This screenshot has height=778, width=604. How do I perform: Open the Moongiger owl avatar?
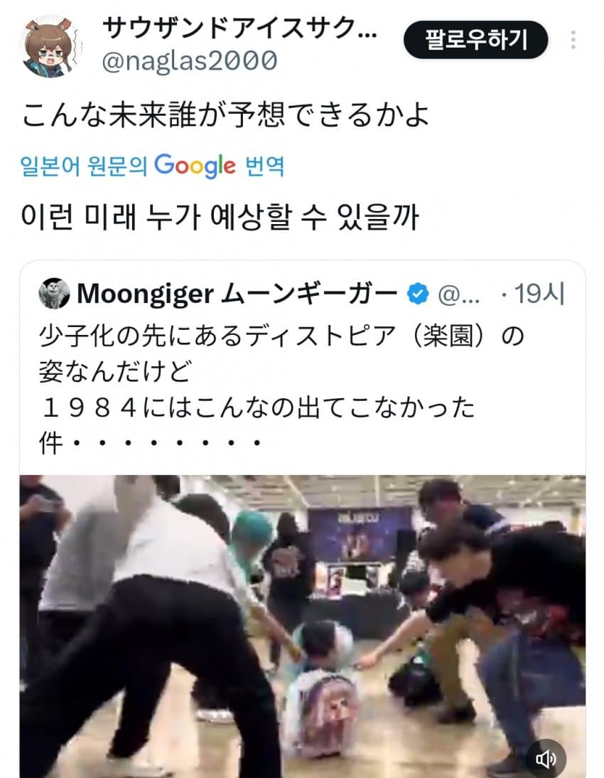pos(54,293)
